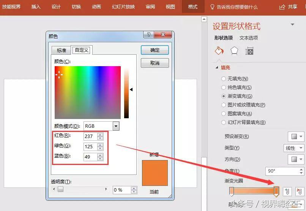Click the luminance brightness bar
The height and width of the screenshot is (211, 306).
point(126,93)
